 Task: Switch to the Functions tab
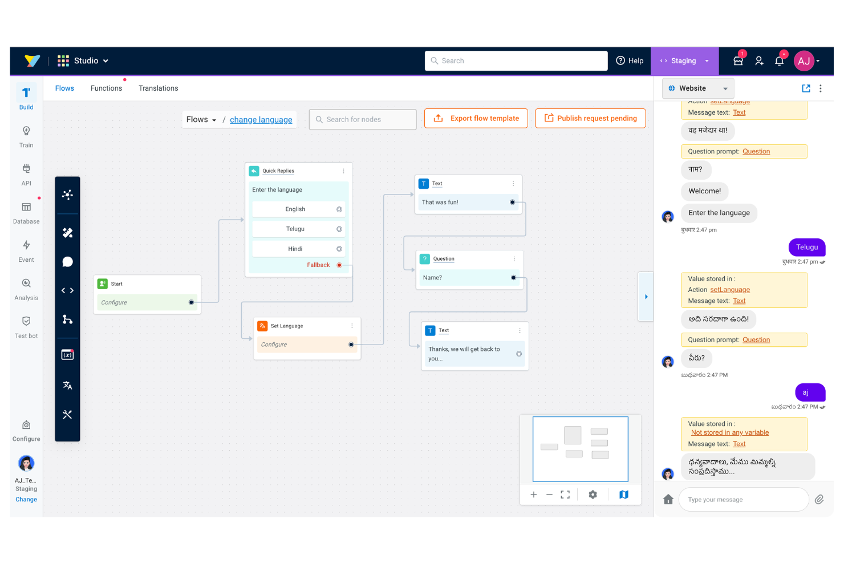[106, 88]
